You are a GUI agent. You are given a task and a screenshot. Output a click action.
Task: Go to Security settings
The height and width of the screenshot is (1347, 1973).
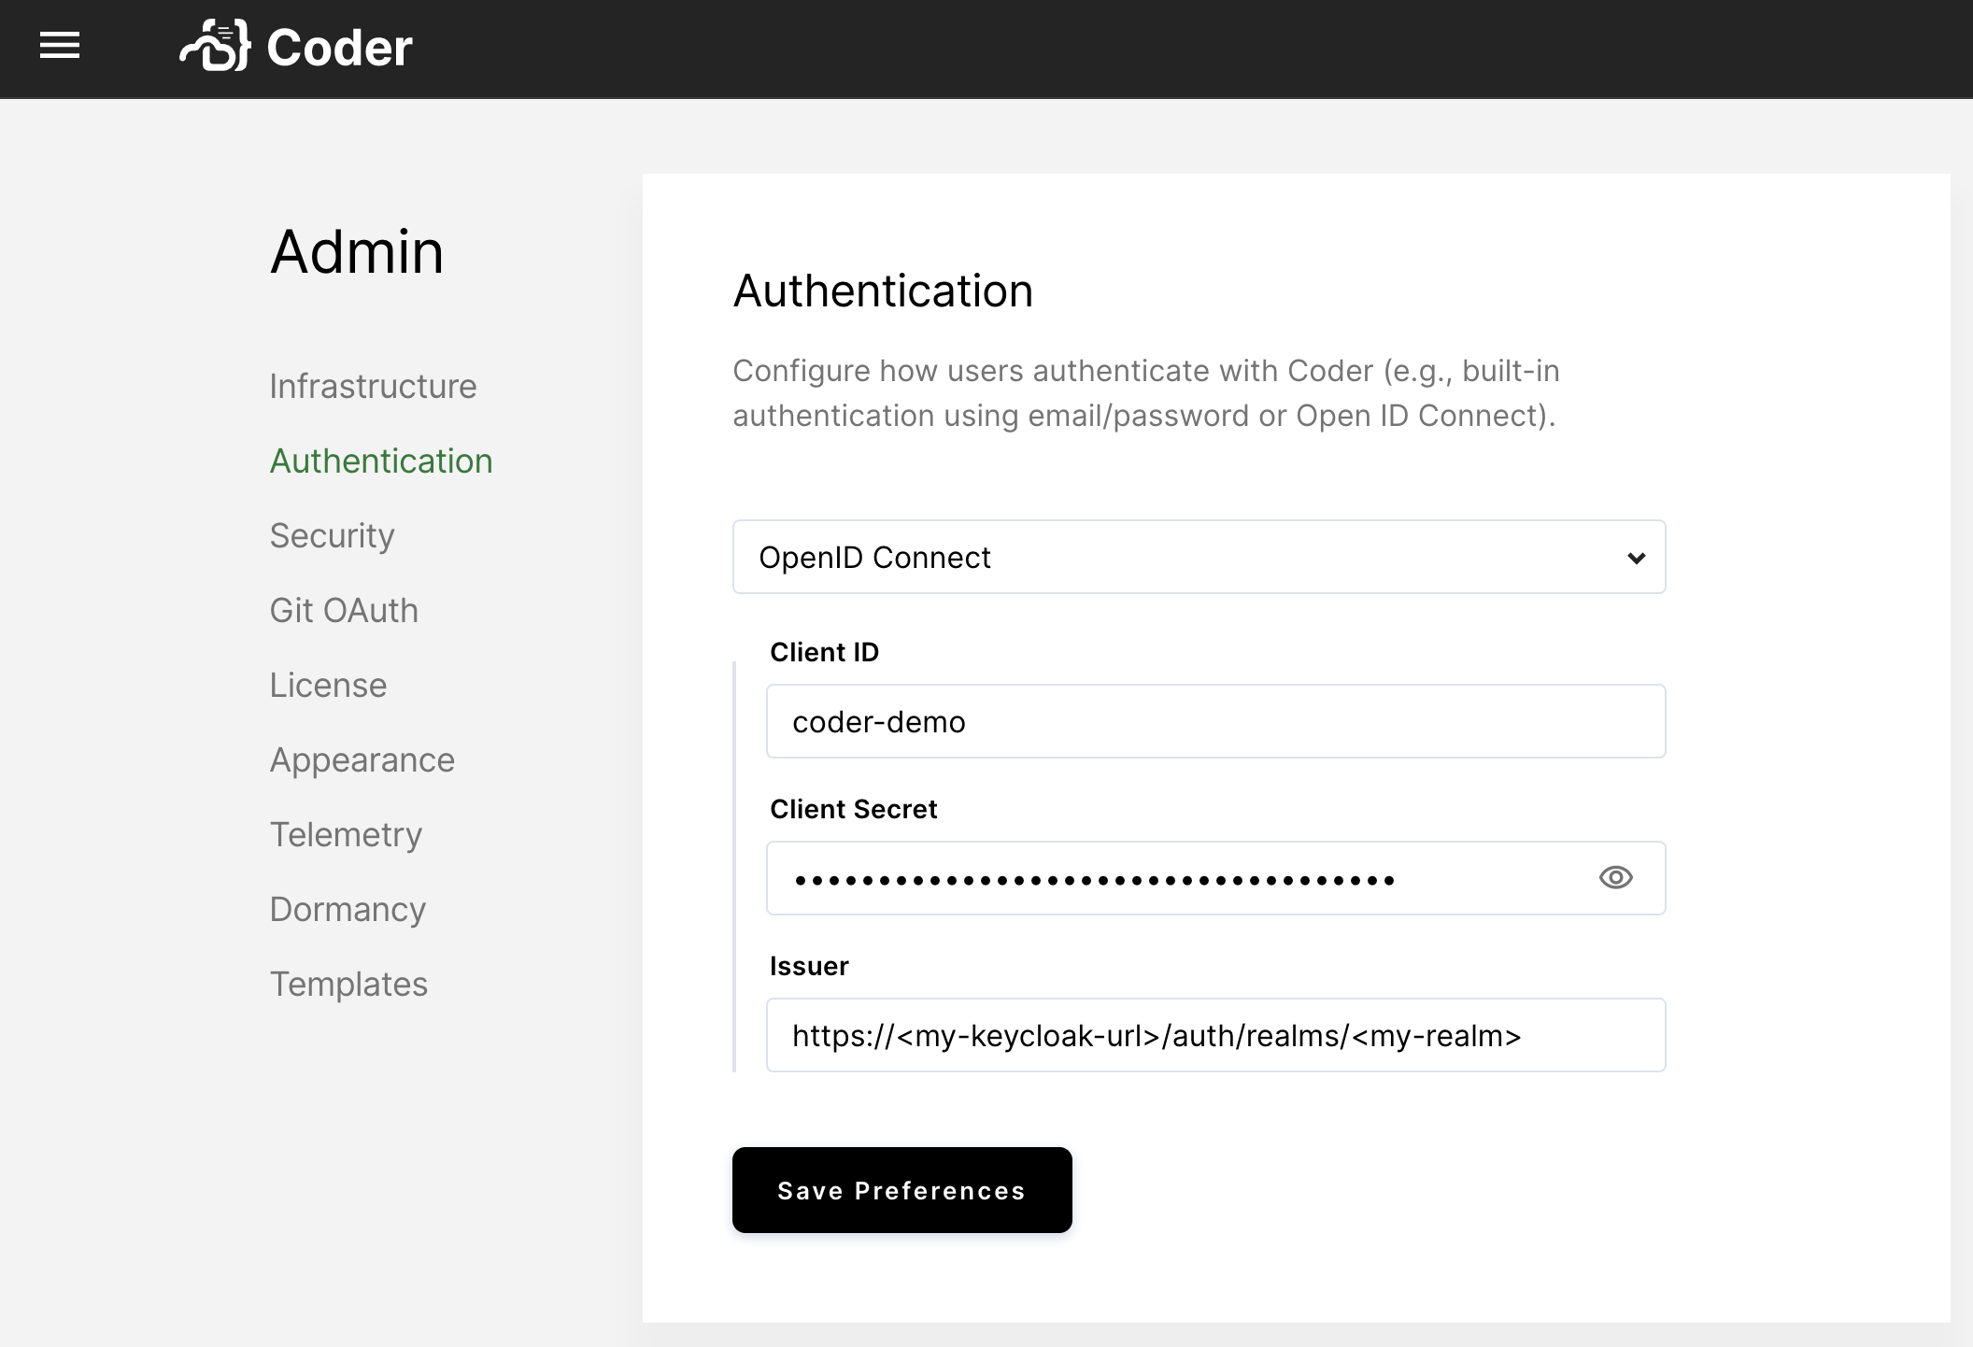pos(331,535)
